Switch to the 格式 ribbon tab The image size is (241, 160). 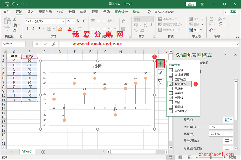click(x=136, y=12)
